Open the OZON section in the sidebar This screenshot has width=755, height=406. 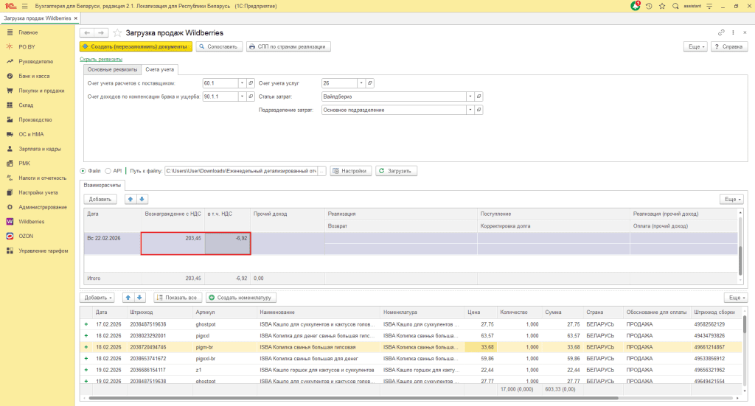point(26,236)
